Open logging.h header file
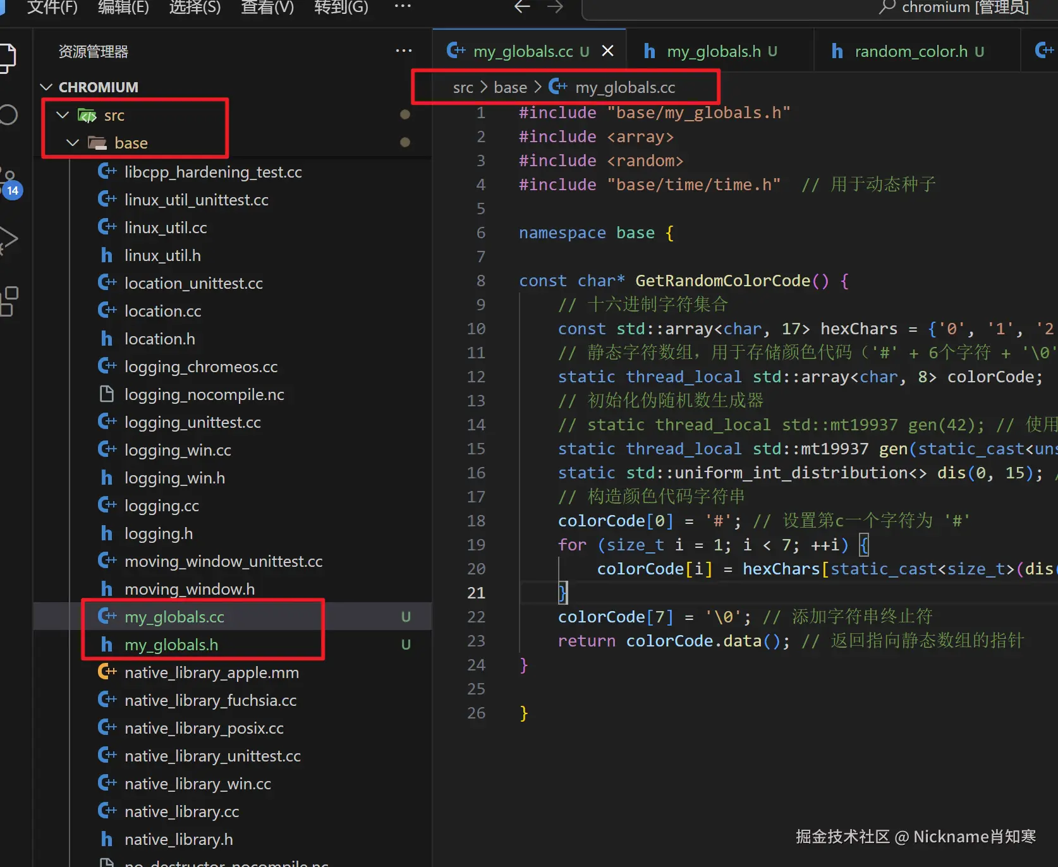1058x867 pixels. pos(159,533)
